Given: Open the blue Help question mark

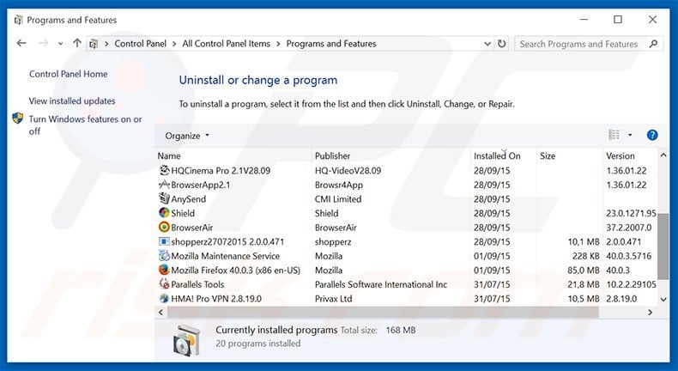Looking at the screenshot, I should [652, 135].
